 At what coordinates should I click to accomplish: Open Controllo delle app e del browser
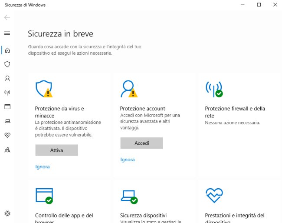pos(64,219)
